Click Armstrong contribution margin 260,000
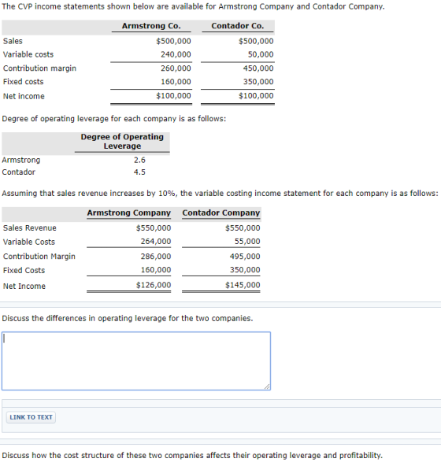 point(176,68)
